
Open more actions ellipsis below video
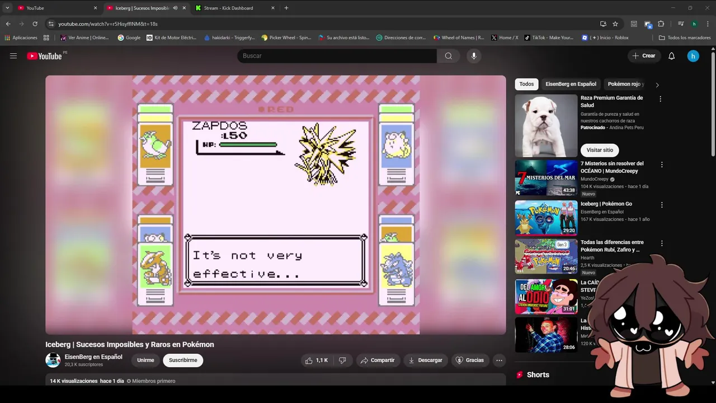[x=500, y=360]
